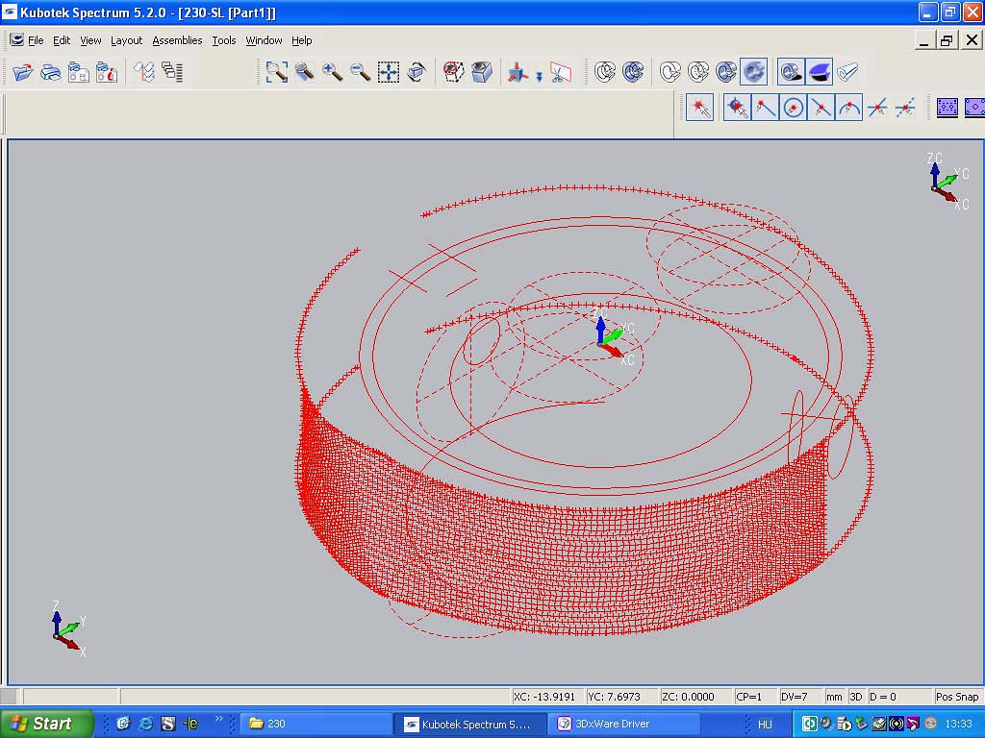Screen dimensions: 985x738
Task: Click the Open file folder icon
Action: coord(22,72)
